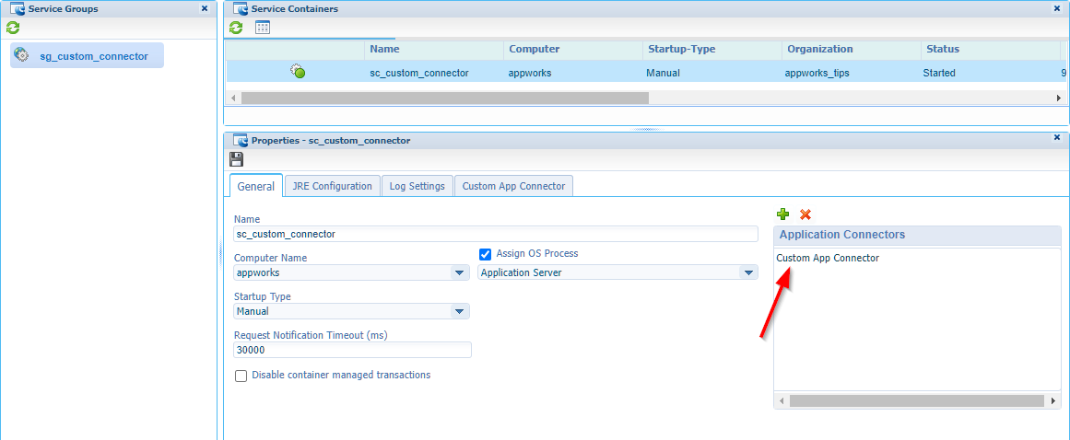The width and height of the screenshot is (1070, 440).
Task: Select sg_custom_connector service group
Action: [x=93, y=56]
